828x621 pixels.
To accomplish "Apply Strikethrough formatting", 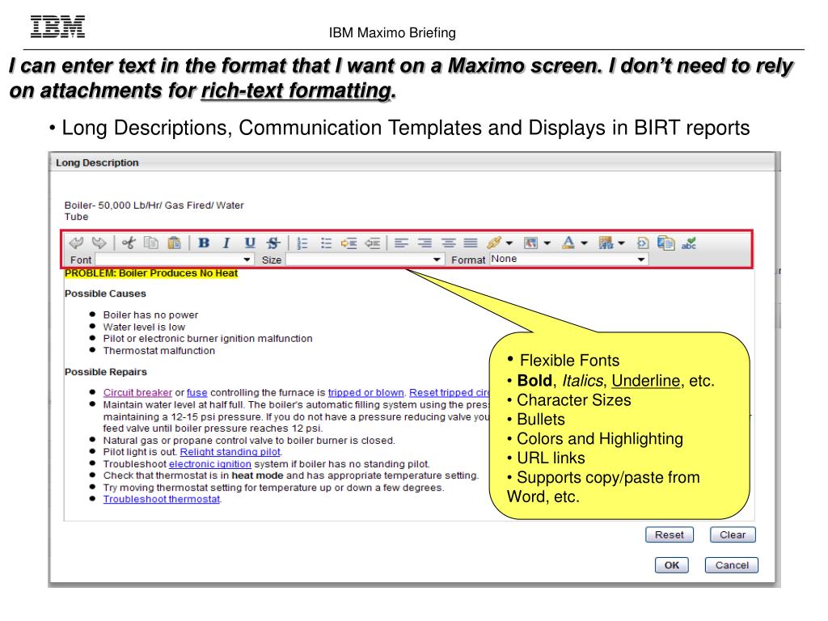I will [273, 243].
